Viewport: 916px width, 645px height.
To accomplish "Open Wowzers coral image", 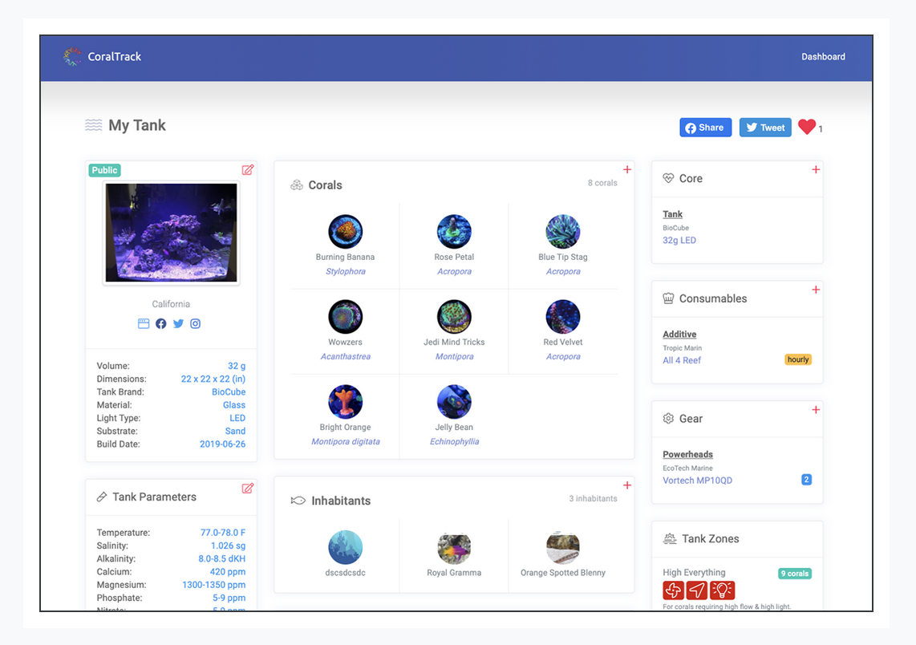I will point(345,317).
